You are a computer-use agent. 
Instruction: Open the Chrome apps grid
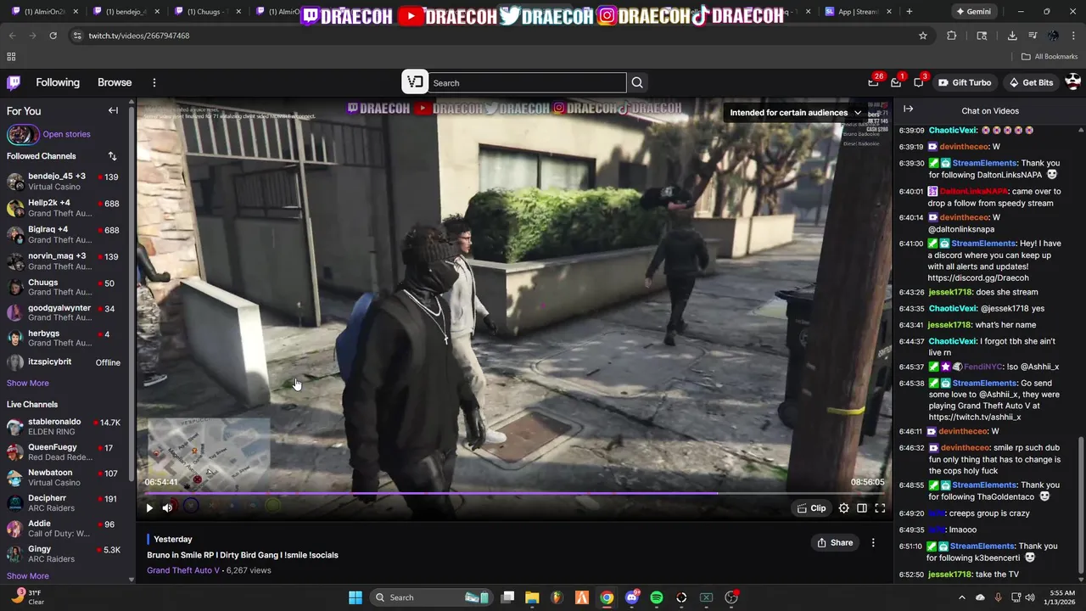(x=11, y=57)
